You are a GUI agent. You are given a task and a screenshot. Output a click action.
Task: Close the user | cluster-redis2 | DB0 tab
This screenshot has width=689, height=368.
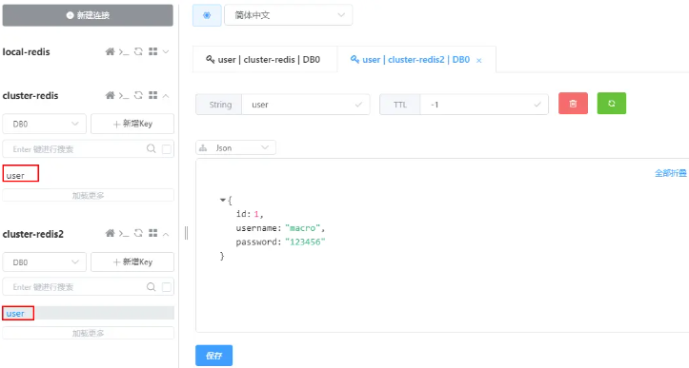click(x=479, y=61)
